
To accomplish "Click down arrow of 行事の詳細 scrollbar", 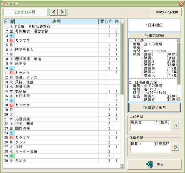I will click(178, 99).
